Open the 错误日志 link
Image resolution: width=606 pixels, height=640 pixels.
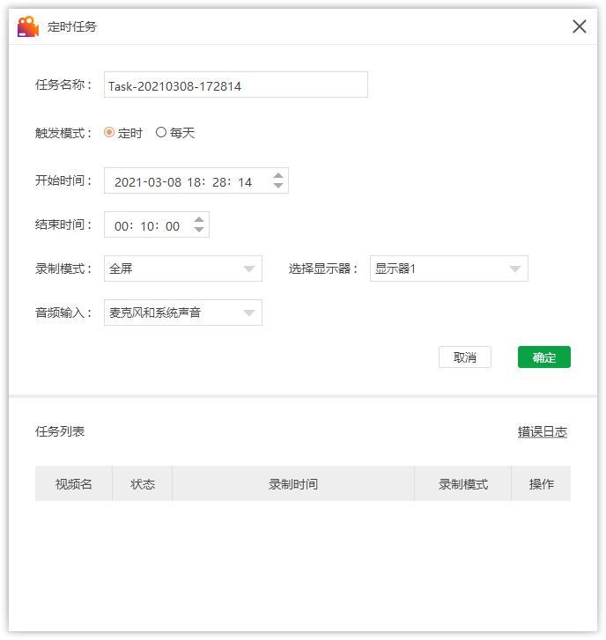click(543, 432)
